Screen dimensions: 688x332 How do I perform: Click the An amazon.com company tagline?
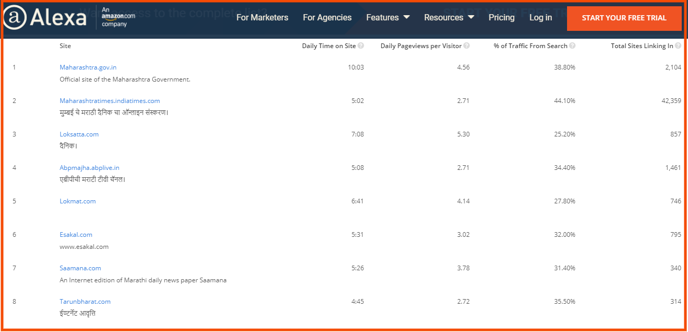[118, 17]
